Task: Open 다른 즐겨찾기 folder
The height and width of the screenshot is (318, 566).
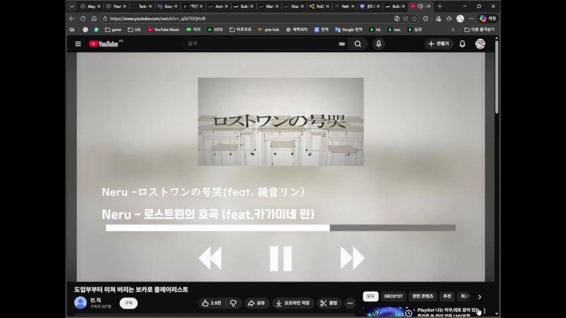Action: click(x=479, y=30)
